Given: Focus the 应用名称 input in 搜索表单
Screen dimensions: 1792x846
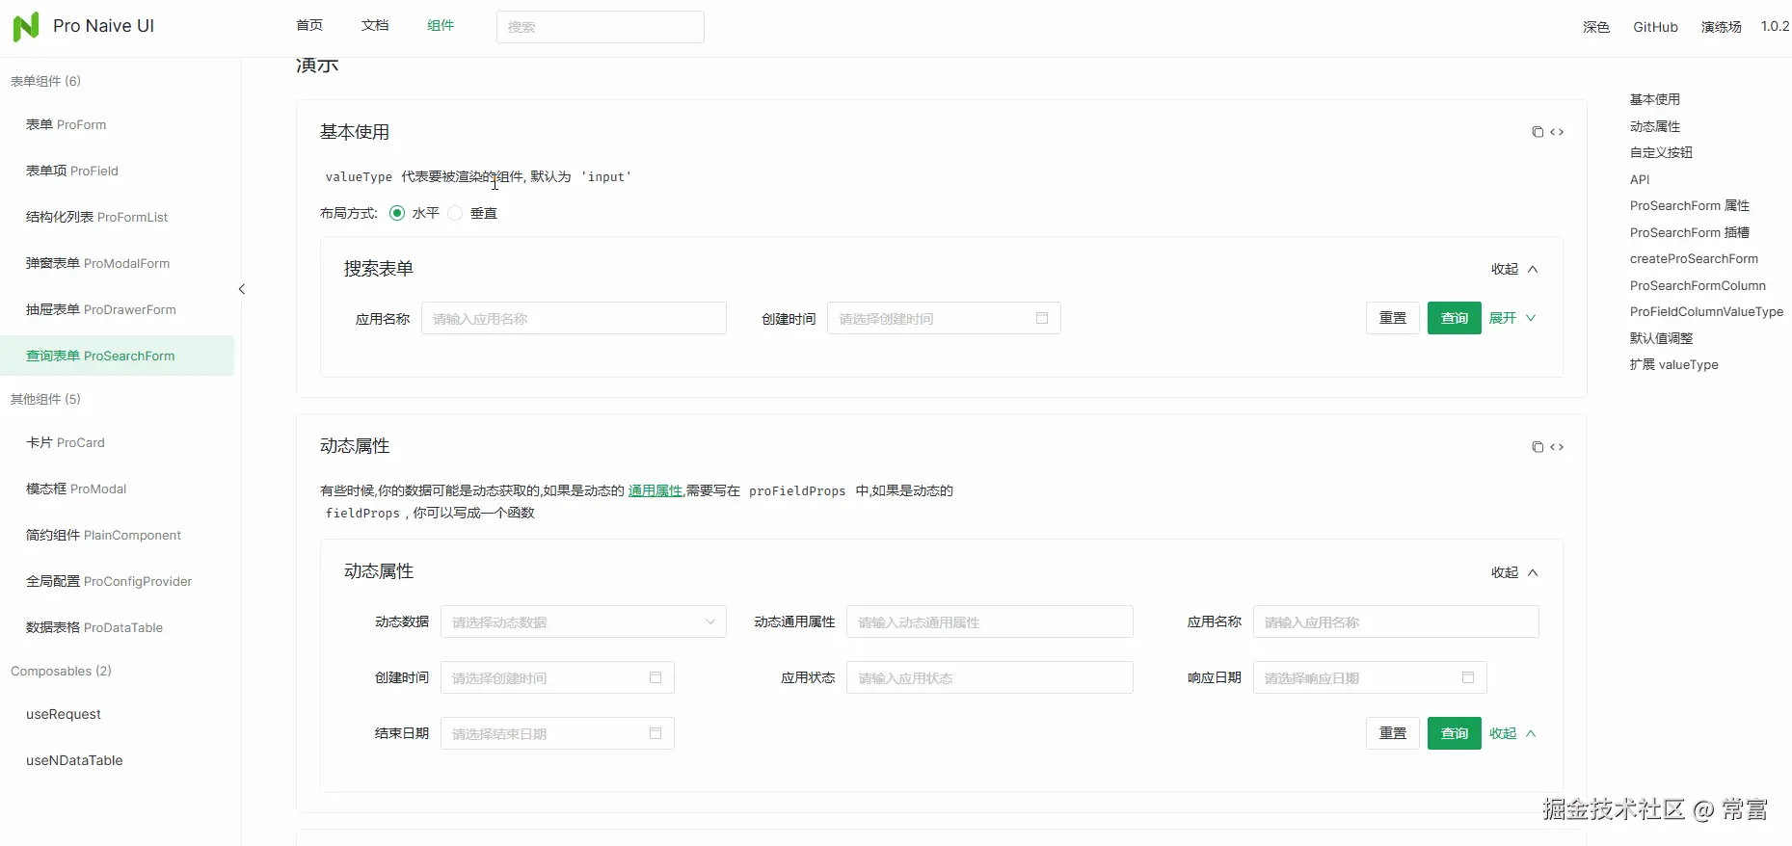Looking at the screenshot, I should (574, 318).
